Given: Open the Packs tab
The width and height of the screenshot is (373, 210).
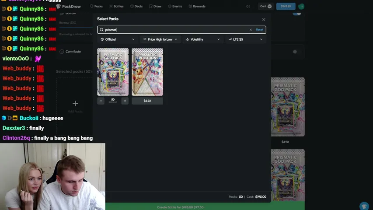Looking at the screenshot, I should [x=96, y=7].
